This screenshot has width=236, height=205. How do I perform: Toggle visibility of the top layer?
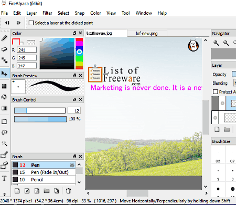pos(222,103)
